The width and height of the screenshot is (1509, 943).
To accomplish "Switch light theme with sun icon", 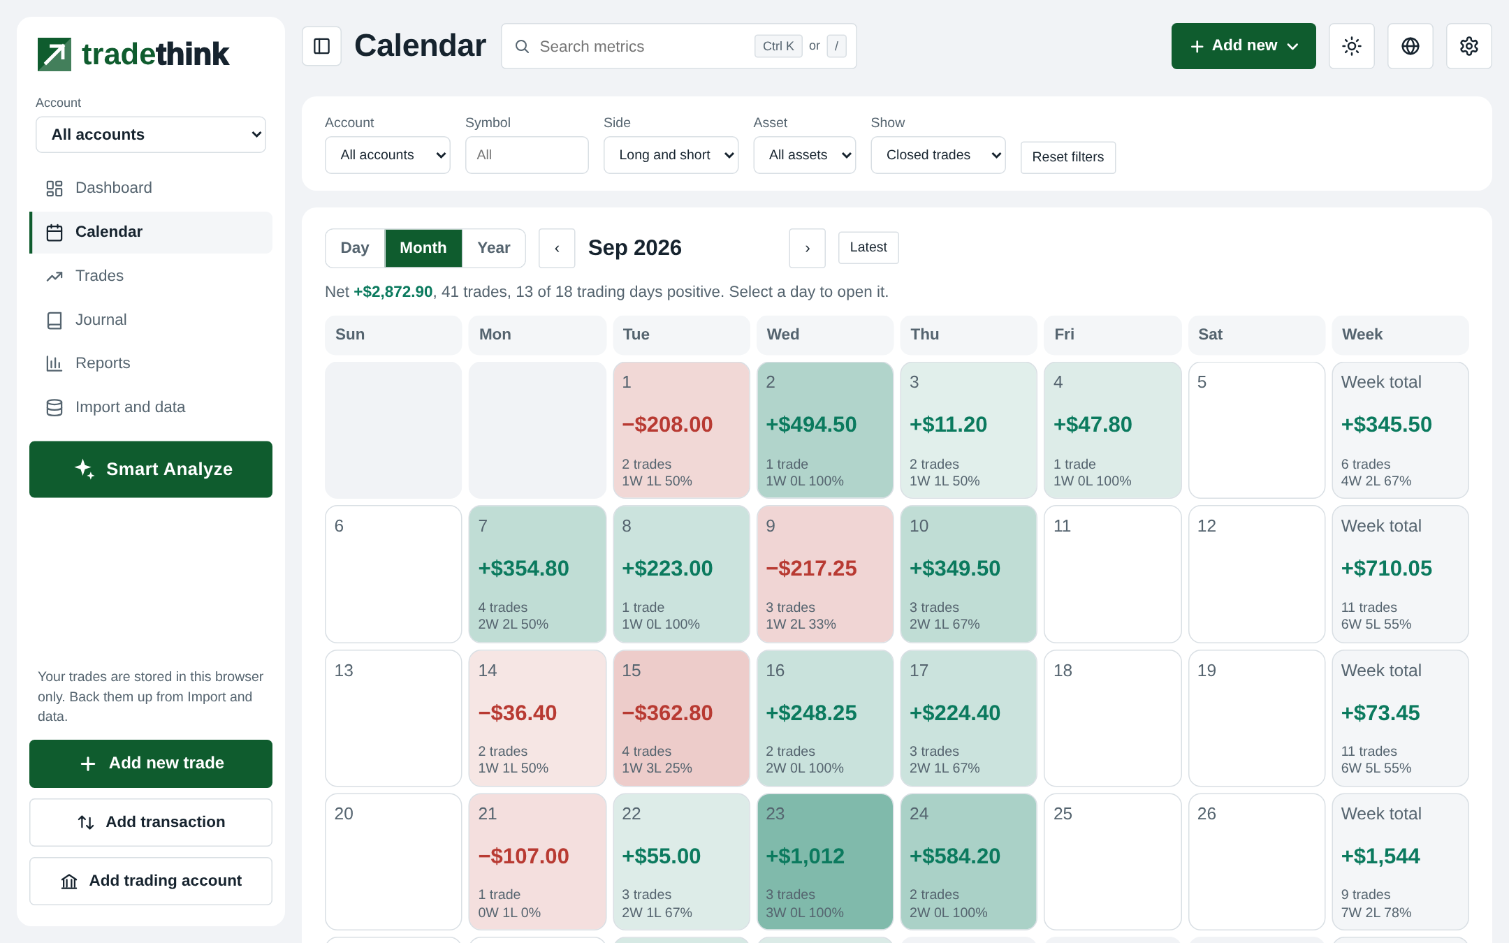I will [x=1351, y=46].
